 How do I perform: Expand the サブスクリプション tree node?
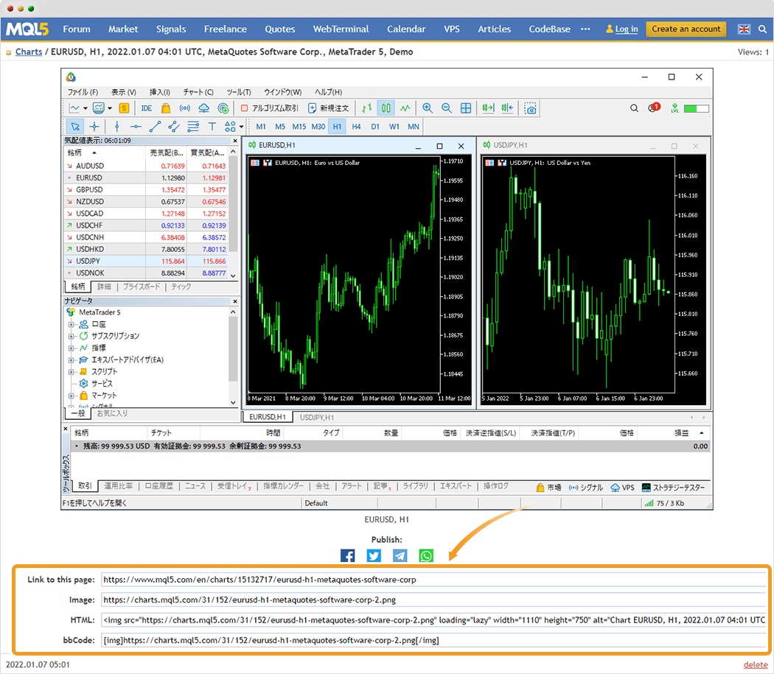pyautogui.click(x=71, y=336)
